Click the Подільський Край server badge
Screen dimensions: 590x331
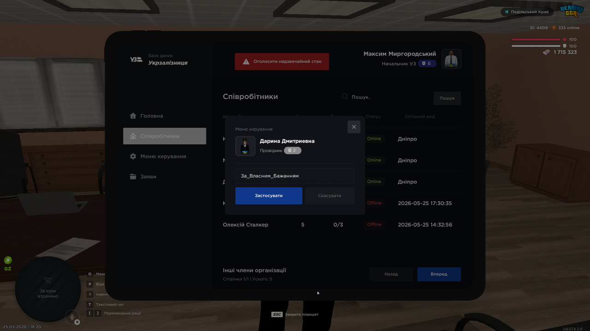point(528,12)
